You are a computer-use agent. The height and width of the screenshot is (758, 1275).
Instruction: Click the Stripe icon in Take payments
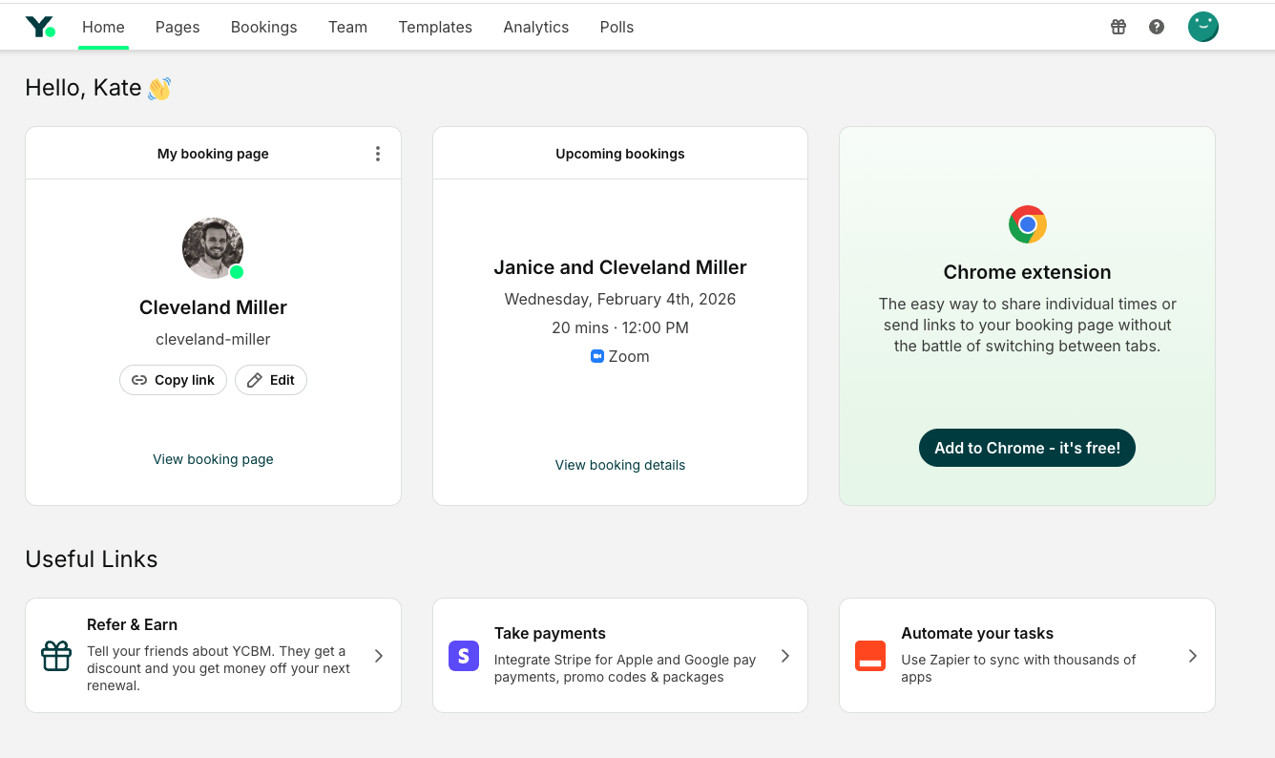point(463,656)
